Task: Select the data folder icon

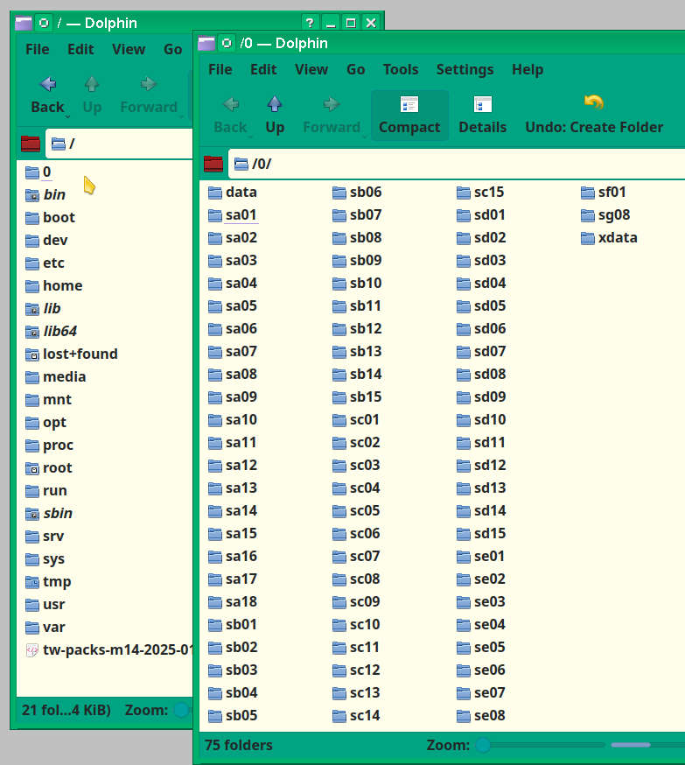Action: click(x=215, y=193)
